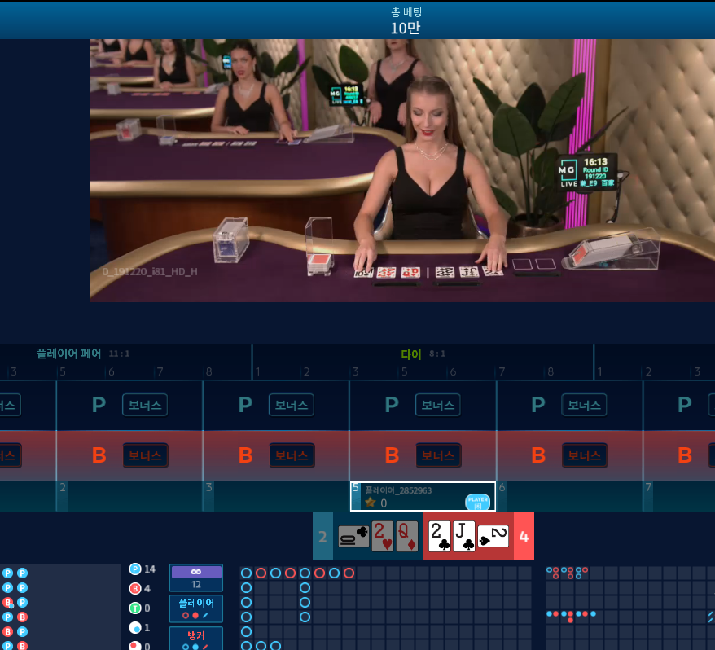Select Banker (B) bet spot above seat 3
This screenshot has width=715, height=650.
tap(245, 455)
